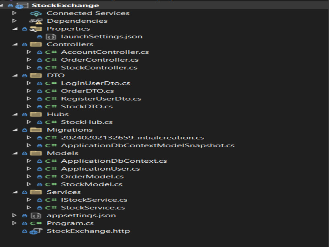Select StockService.cs file name
This screenshot has height=247, width=329.
pyautogui.click(x=93, y=207)
